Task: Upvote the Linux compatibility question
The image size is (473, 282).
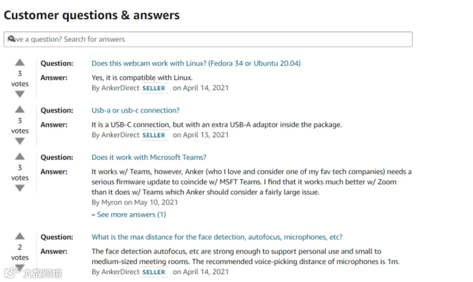Action: (x=19, y=62)
